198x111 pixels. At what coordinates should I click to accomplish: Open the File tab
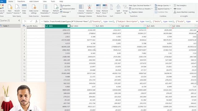coord(2,1)
